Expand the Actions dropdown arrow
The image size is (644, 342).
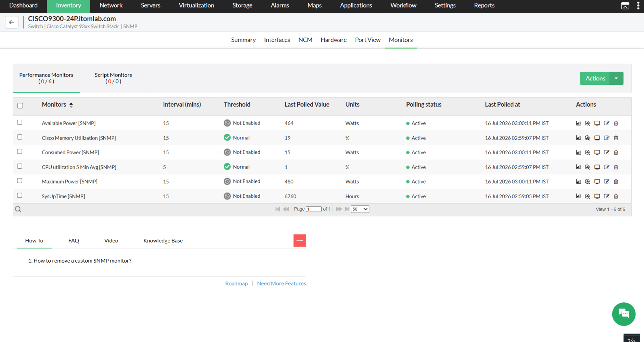coord(616,78)
